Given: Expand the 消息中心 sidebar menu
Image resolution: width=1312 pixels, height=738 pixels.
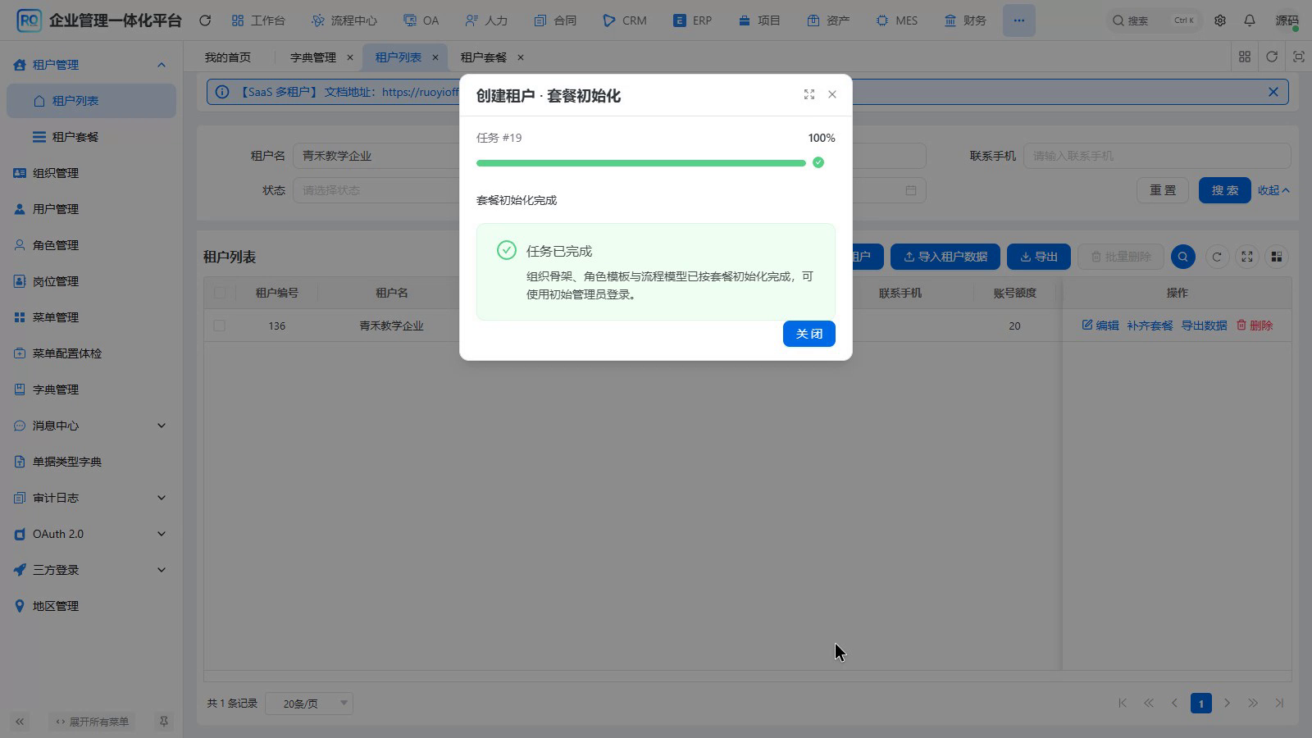Looking at the screenshot, I should [x=91, y=426].
